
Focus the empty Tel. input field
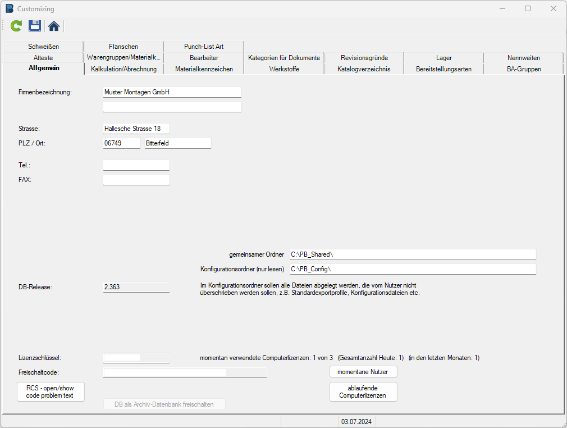point(136,165)
